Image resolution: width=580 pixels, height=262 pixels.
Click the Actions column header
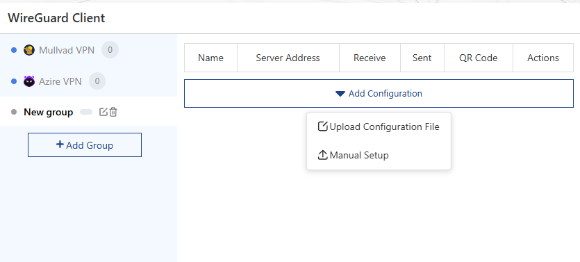point(543,58)
